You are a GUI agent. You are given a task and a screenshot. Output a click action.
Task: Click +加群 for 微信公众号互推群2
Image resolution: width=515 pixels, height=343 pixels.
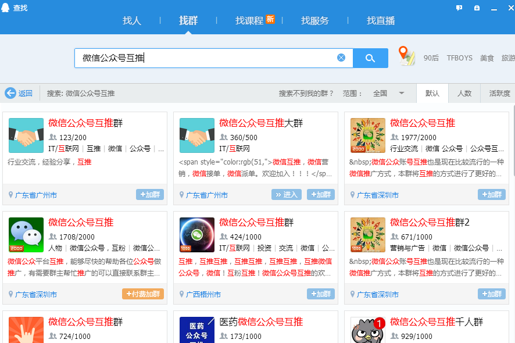click(491, 294)
